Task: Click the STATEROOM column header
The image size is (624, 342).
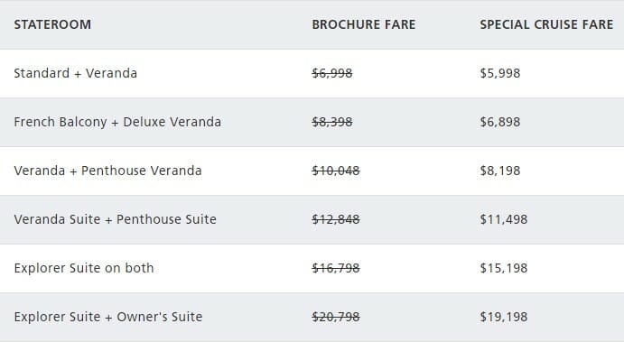Action: [x=52, y=24]
